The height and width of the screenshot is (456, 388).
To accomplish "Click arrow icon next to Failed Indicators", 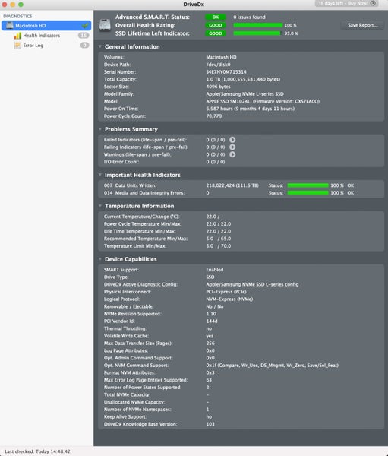I will (232, 140).
